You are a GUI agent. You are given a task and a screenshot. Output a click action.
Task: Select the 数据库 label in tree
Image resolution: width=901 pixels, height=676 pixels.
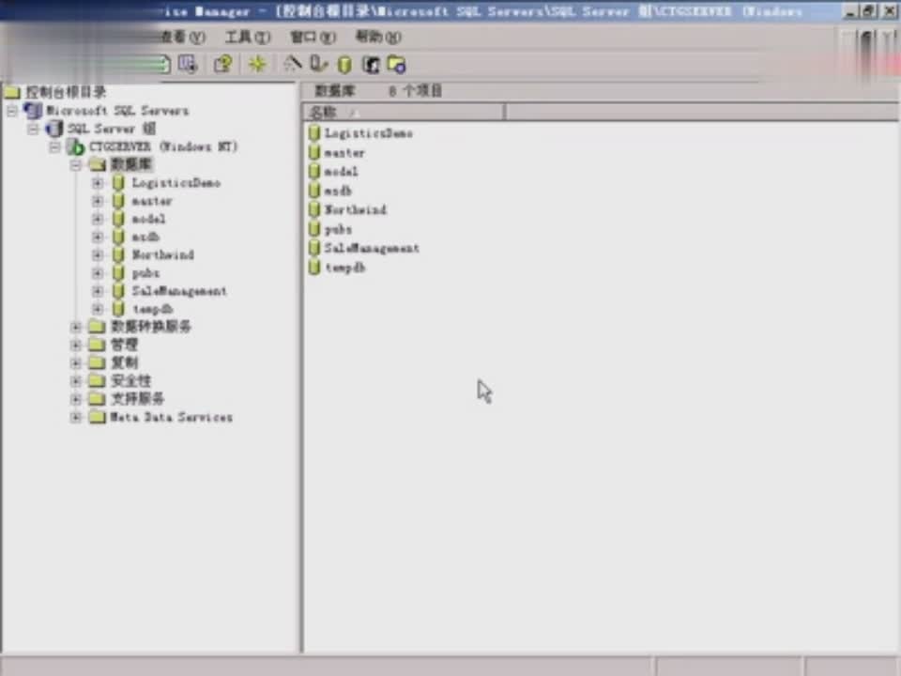[131, 164]
